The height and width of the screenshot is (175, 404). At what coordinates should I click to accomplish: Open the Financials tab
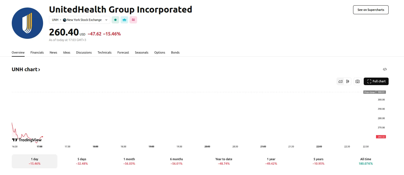point(37,52)
